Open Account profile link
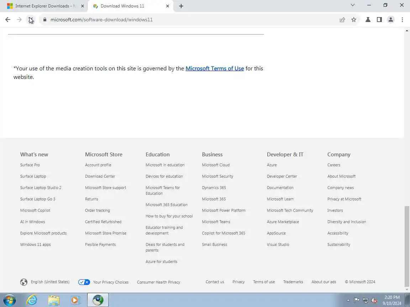The width and height of the screenshot is (410, 307). 98,165
